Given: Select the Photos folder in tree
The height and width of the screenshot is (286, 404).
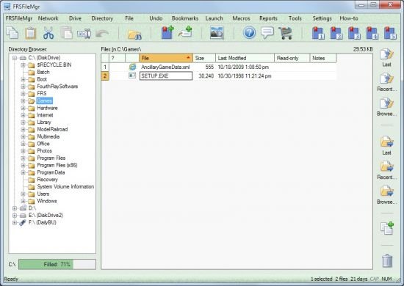Looking at the screenshot, I should 44,151.
